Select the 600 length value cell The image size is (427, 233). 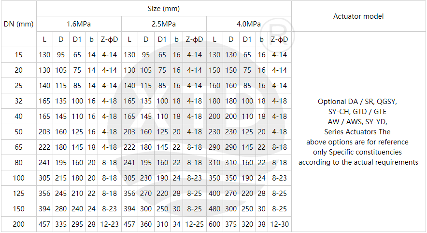(x=214, y=224)
